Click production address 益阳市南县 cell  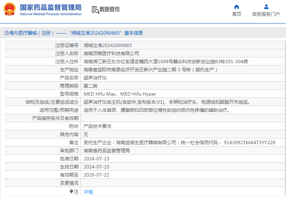[x=183, y=70]
